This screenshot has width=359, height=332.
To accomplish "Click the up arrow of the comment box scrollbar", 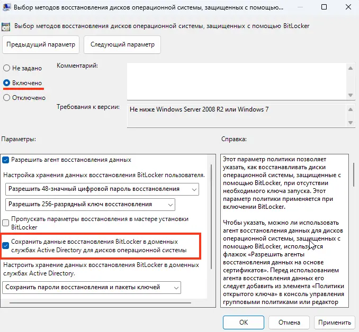I will [x=349, y=68].
